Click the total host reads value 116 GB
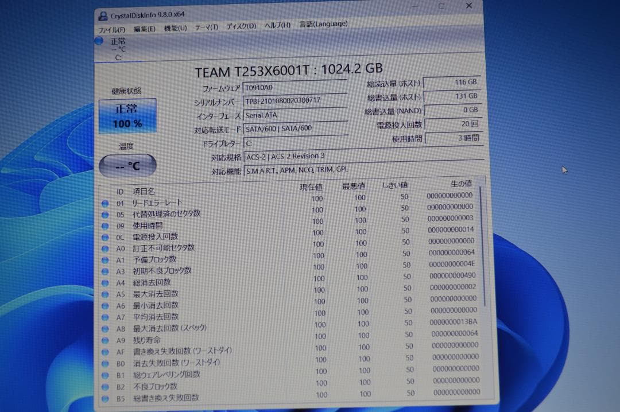The width and height of the screenshot is (620, 412). click(x=452, y=82)
